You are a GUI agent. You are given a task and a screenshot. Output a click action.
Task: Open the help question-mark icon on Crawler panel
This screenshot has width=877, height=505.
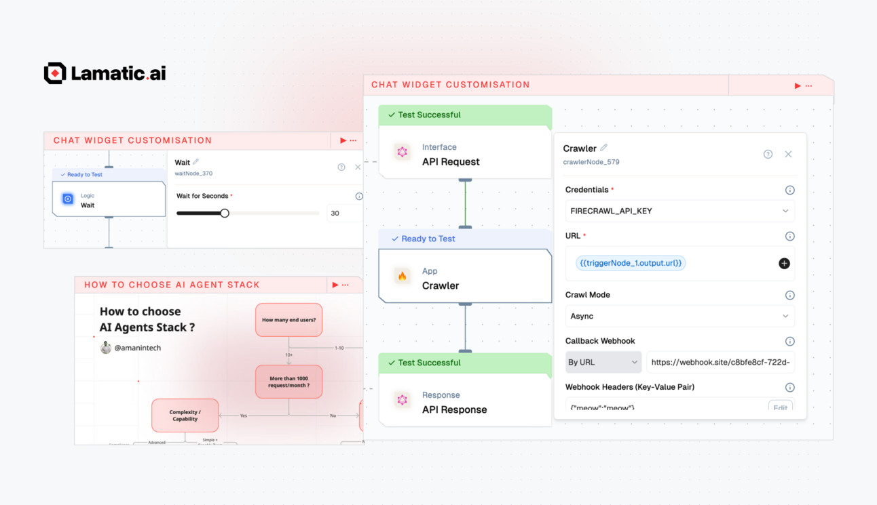[768, 154]
